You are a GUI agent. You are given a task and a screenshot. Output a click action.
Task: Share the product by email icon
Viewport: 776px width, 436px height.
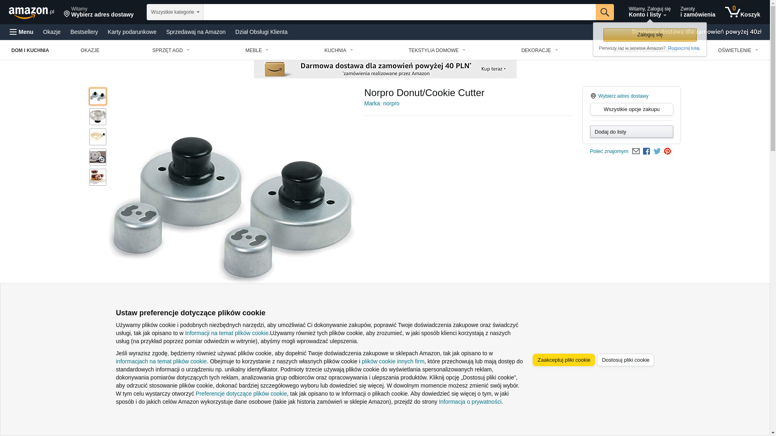[x=636, y=151]
